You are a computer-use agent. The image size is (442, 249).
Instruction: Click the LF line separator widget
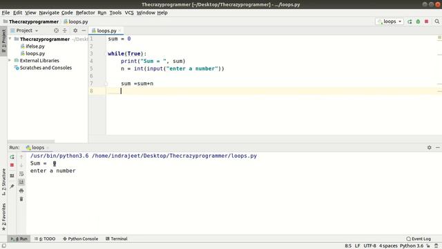coord(358,246)
